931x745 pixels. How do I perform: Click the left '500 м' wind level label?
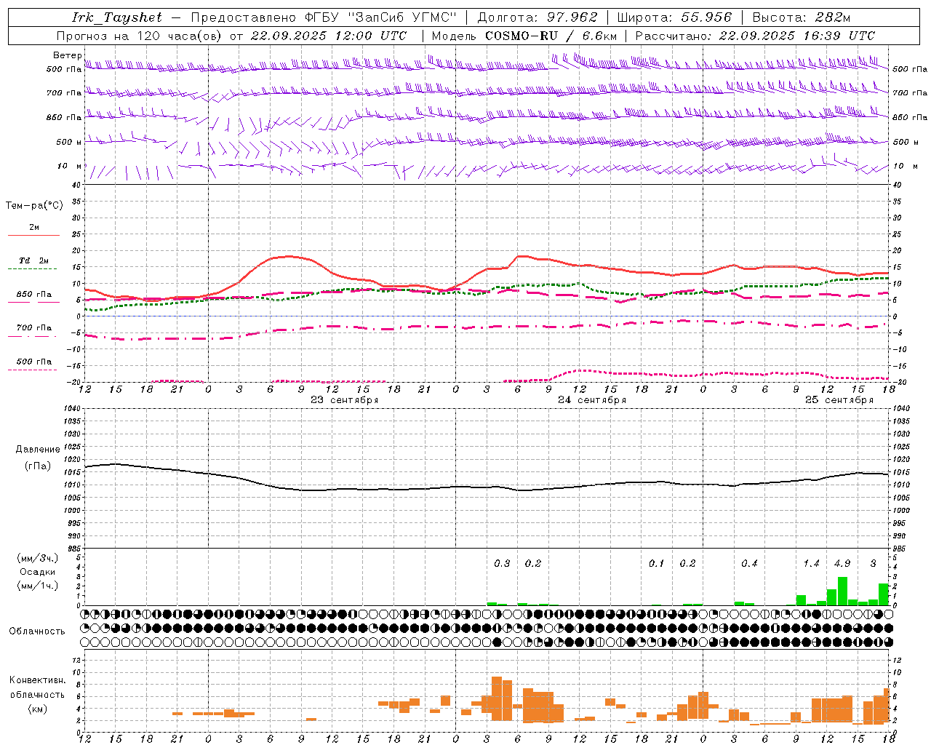pyautogui.click(x=69, y=142)
